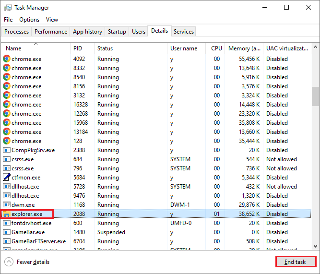This screenshot has height=274, width=320.
Task: Open the View menu
Action: [x=52, y=20]
